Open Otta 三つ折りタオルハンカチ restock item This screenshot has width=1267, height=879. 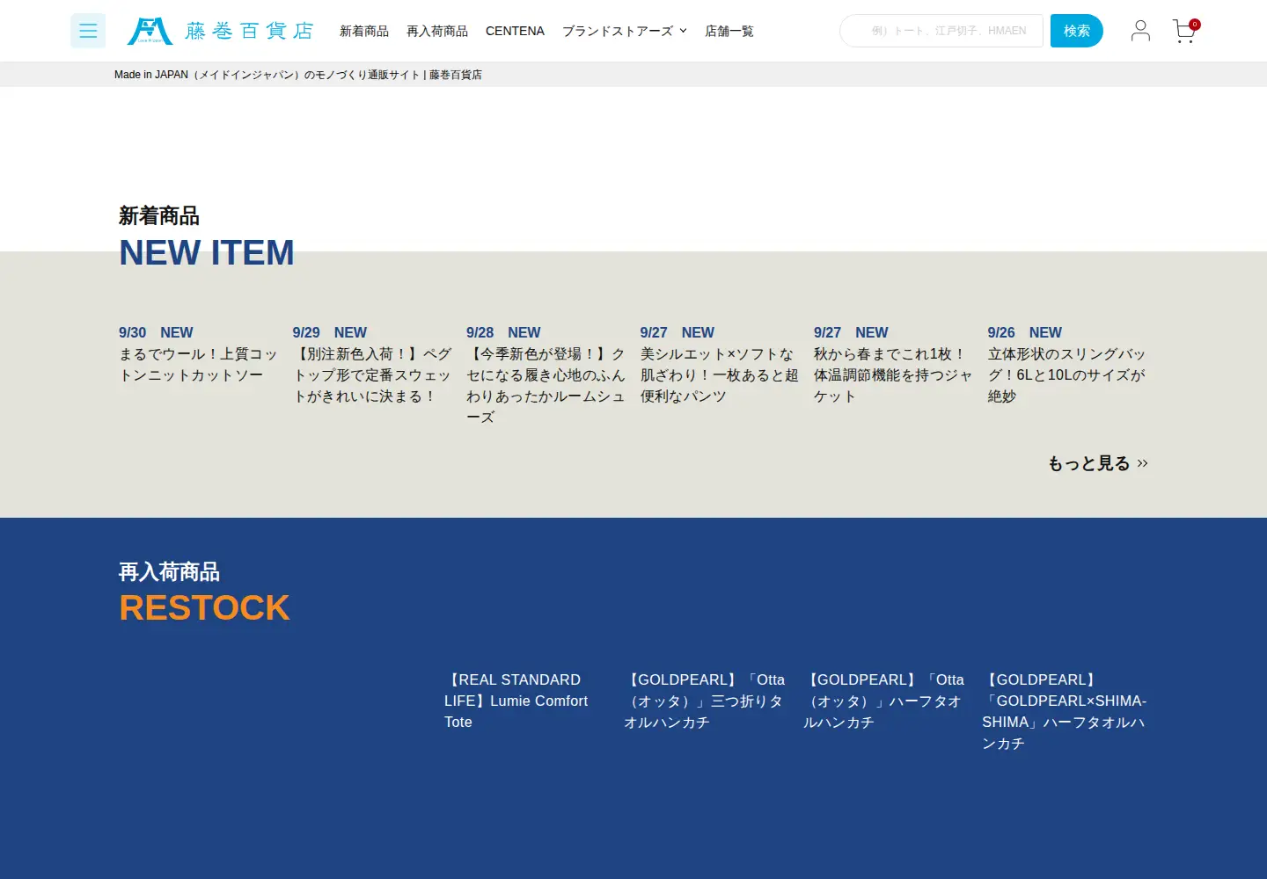click(705, 701)
